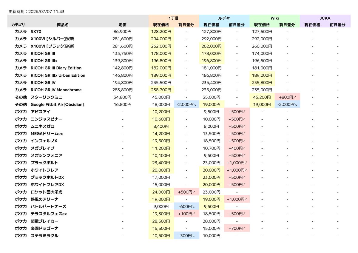Image resolution: width=358 pixels, height=253 pixels.
Task: Click the ホワイトフレア product name
Action: point(44,170)
